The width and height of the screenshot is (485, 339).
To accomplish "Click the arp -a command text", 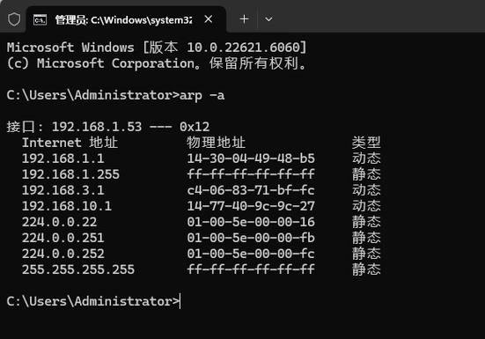I will (202, 95).
